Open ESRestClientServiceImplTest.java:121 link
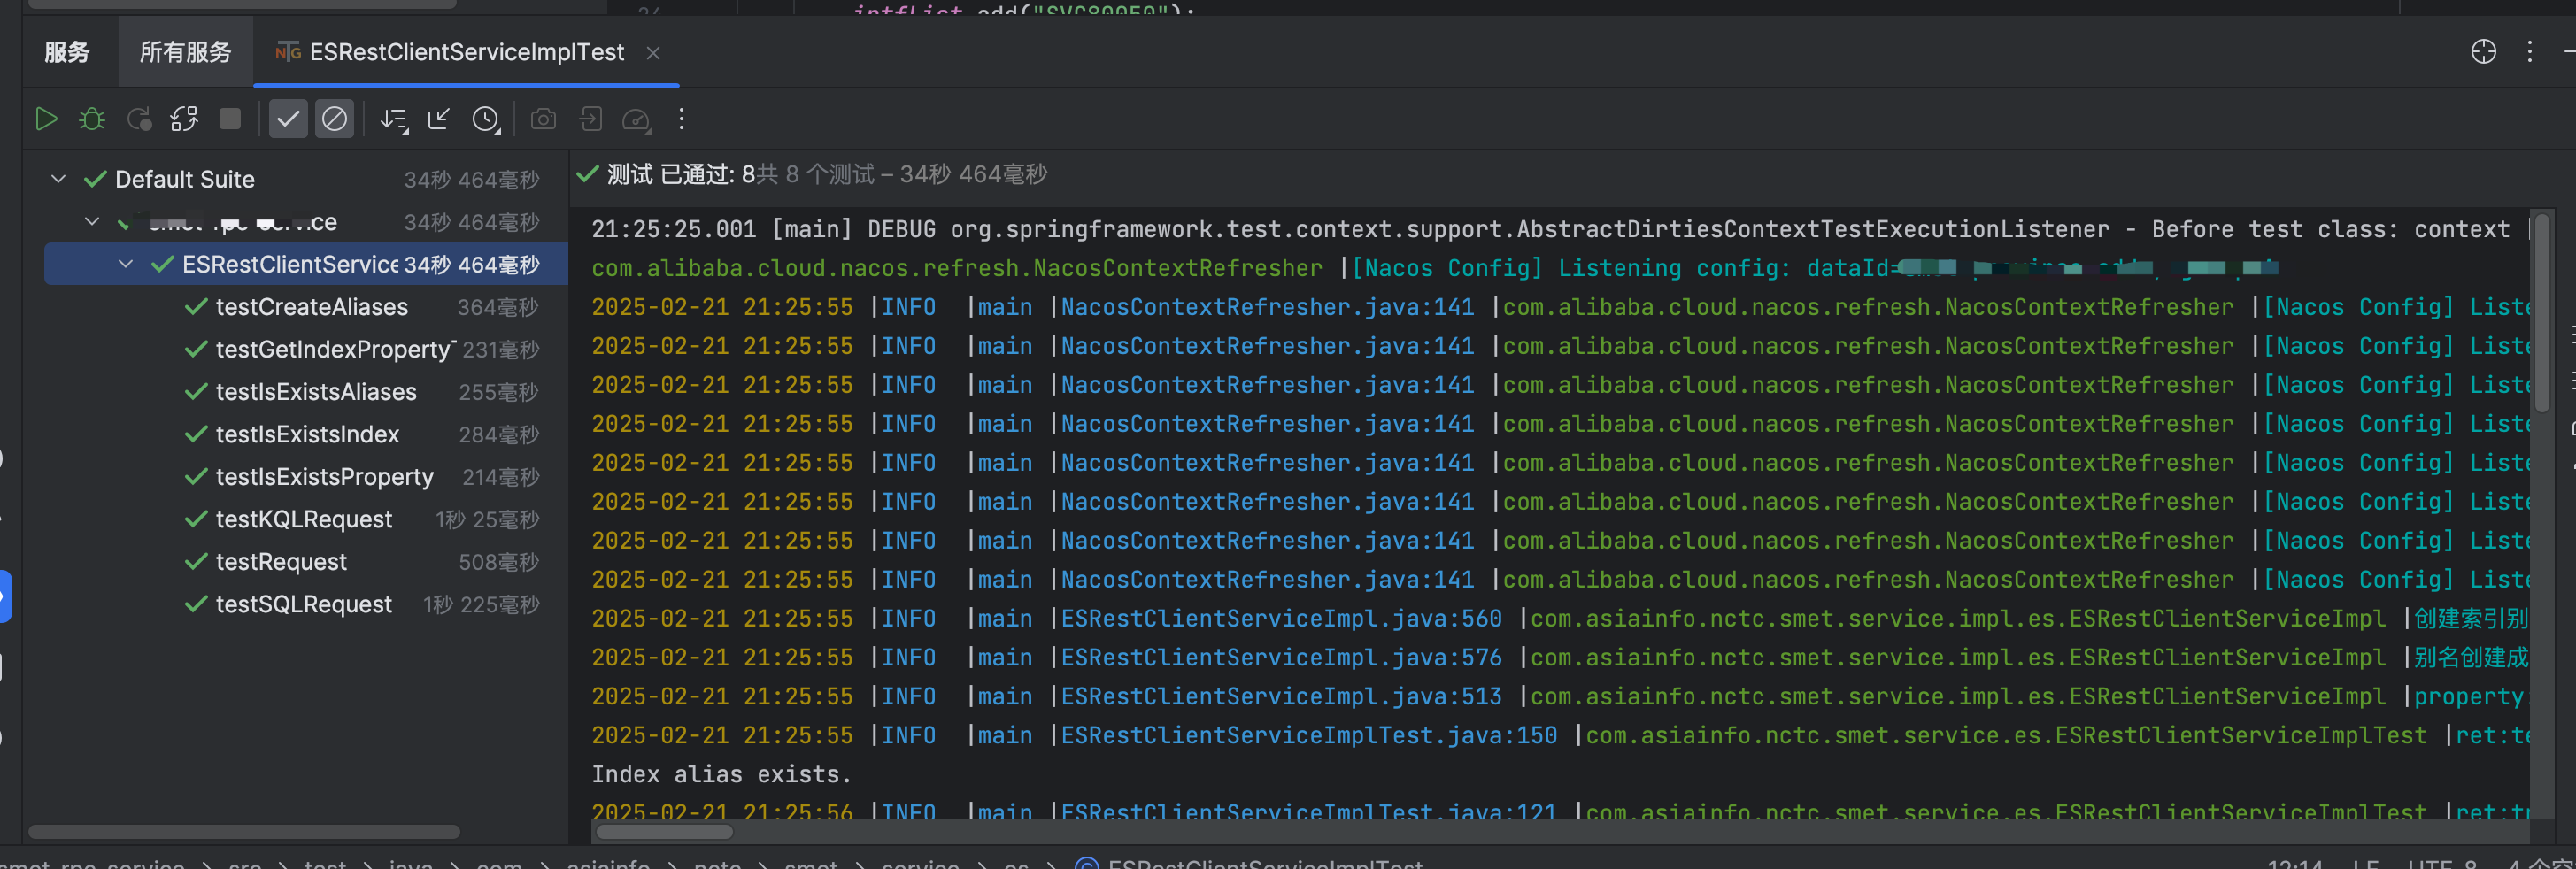This screenshot has width=2576, height=869. (1309, 811)
